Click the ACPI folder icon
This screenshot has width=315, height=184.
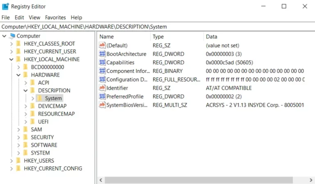click(32, 83)
